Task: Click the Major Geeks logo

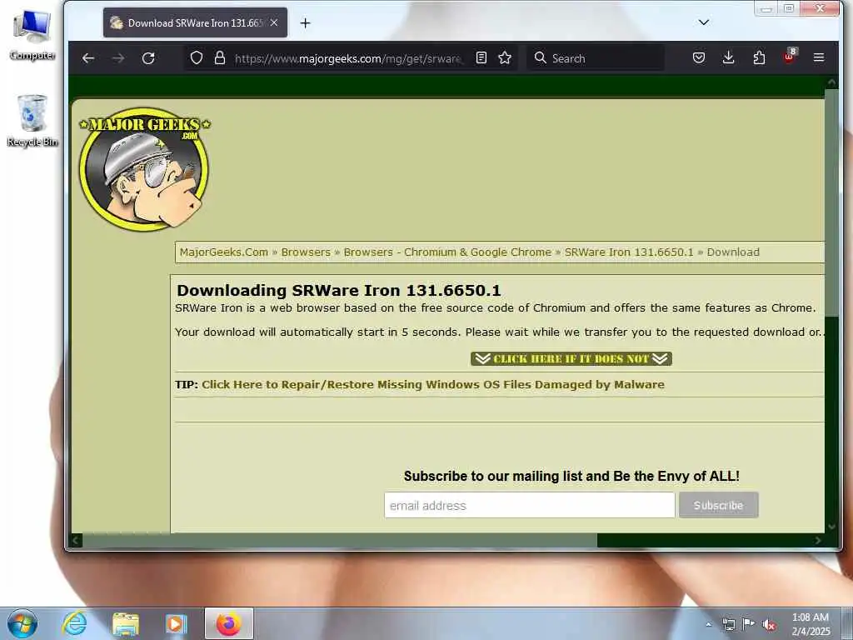Action: coord(145,168)
